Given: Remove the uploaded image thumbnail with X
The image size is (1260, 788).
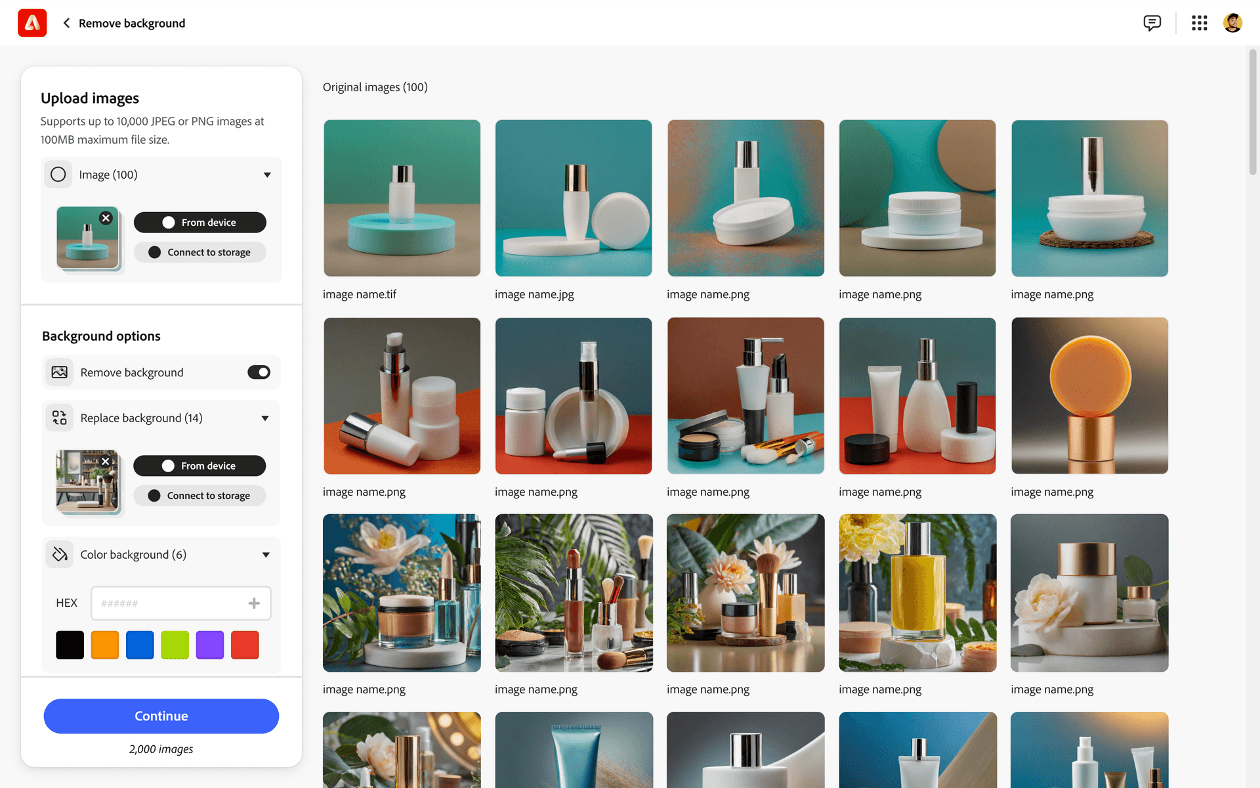Looking at the screenshot, I should click(x=106, y=218).
